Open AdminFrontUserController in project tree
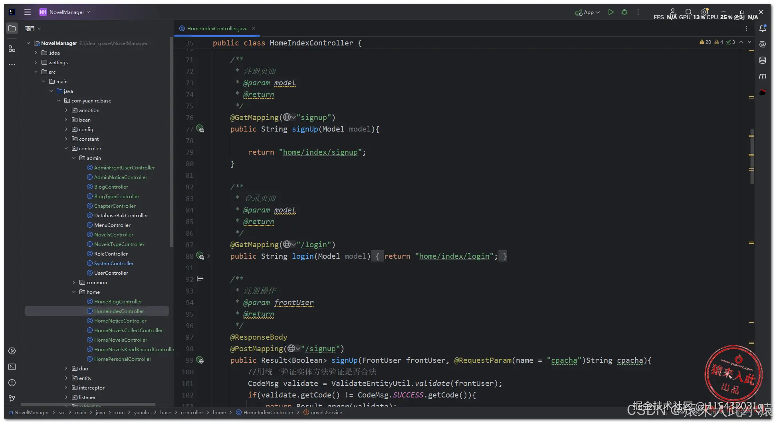The height and width of the screenshot is (423, 775). pos(124,168)
